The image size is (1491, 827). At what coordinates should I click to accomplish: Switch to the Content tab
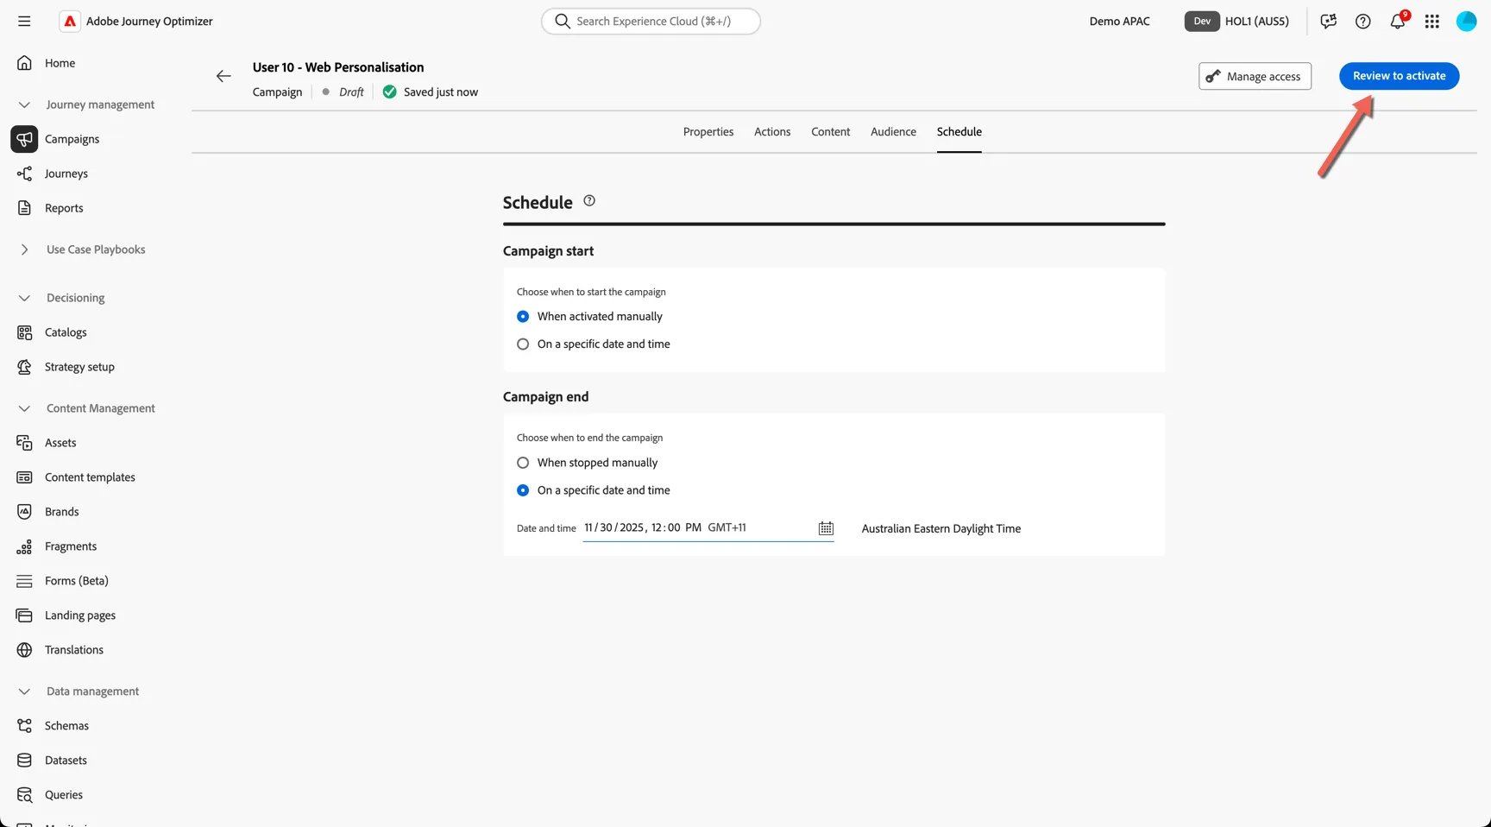pyautogui.click(x=830, y=132)
